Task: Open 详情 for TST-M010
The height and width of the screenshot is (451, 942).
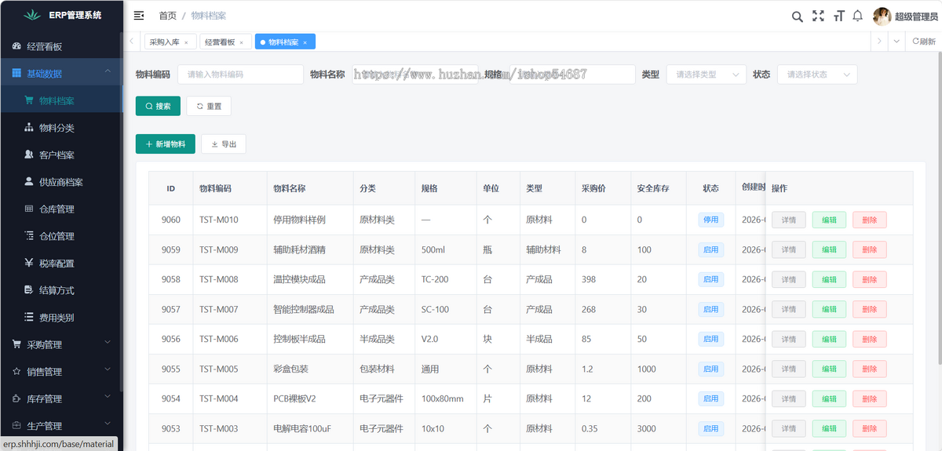Action: [788, 220]
